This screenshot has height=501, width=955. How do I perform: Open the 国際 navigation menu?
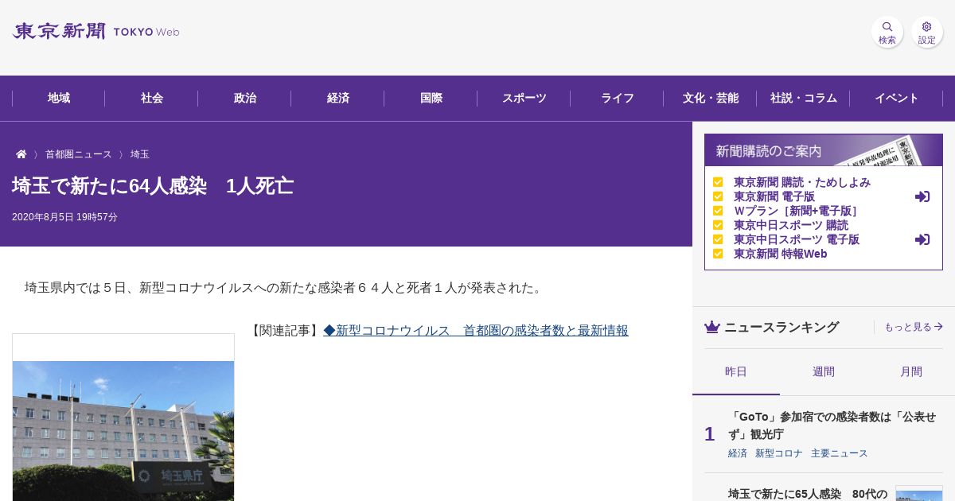(x=431, y=98)
